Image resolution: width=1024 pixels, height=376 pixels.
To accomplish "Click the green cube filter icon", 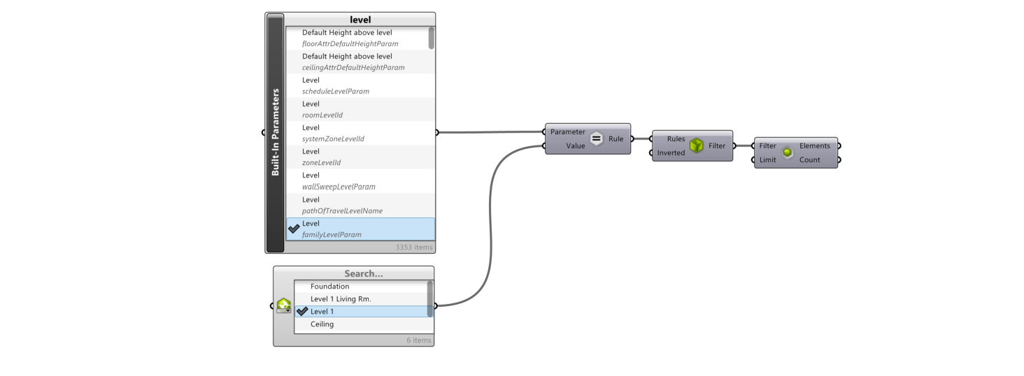I will coord(696,145).
